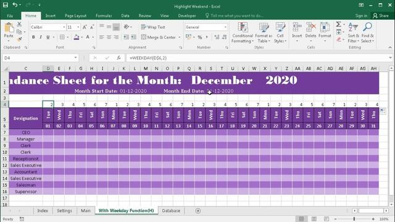Switch to the Developer ribbon tab

tap(187, 15)
